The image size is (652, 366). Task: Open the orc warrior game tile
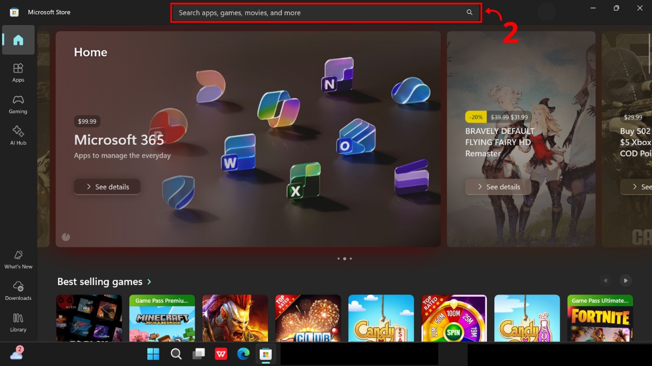[235, 318]
